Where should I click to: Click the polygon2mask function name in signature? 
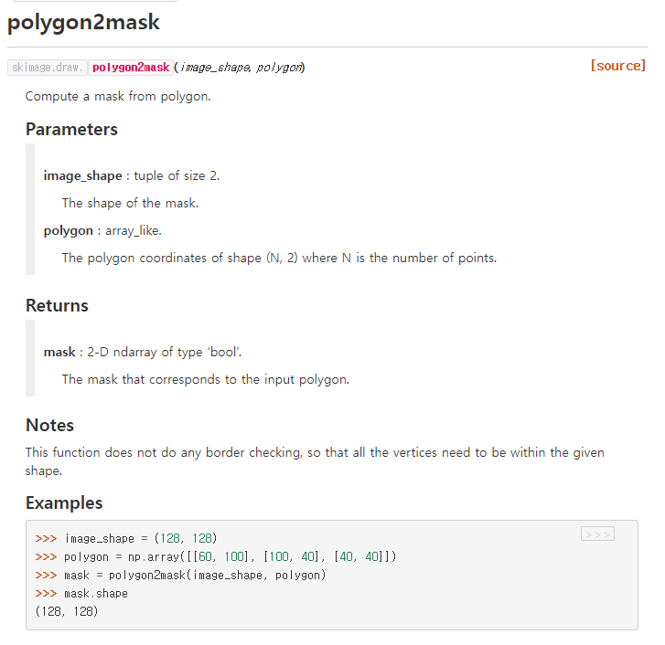point(131,68)
